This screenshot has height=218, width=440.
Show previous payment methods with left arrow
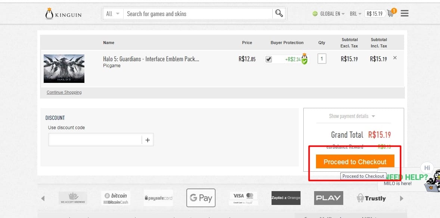pos(43,198)
